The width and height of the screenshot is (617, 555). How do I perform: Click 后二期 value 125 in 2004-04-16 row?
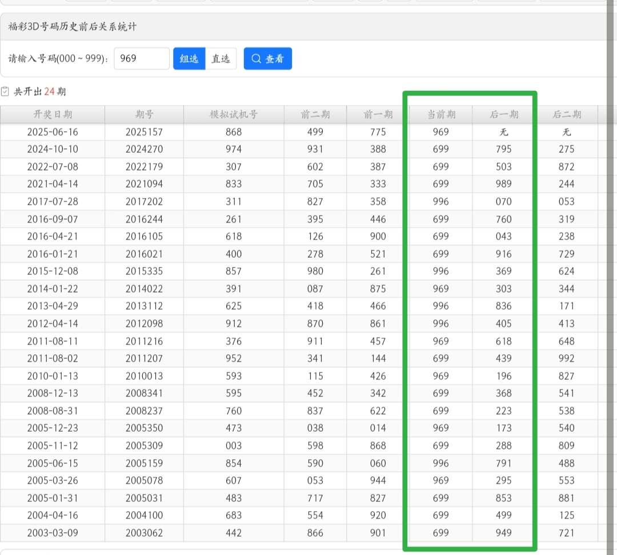pos(567,515)
